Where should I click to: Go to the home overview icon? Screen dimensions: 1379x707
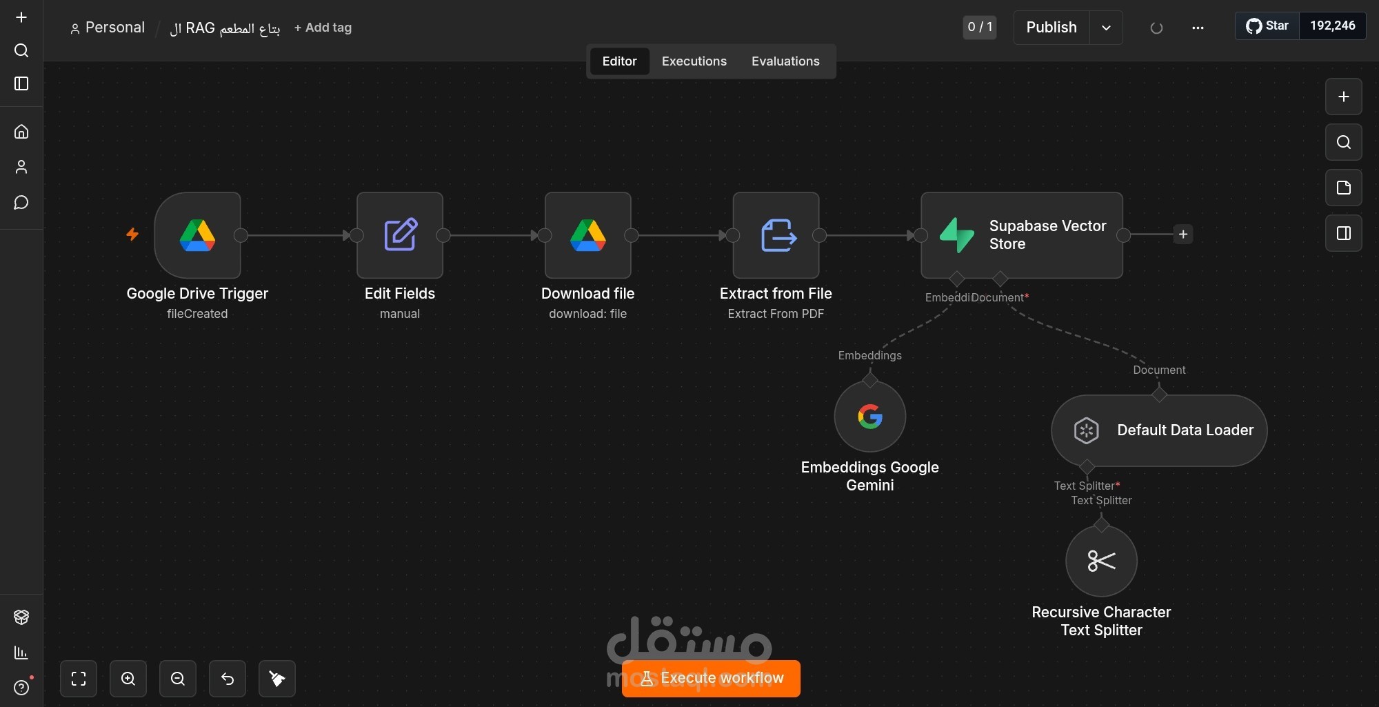tap(21, 131)
